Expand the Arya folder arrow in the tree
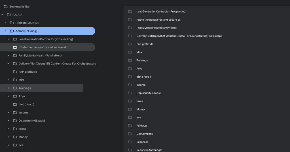 tap(8, 96)
